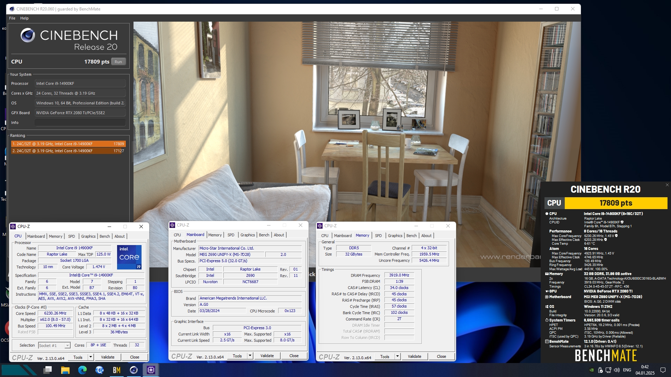Open BenchMate from the taskbar
Image resolution: width=671 pixels, height=377 pixels.
click(117, 370)
